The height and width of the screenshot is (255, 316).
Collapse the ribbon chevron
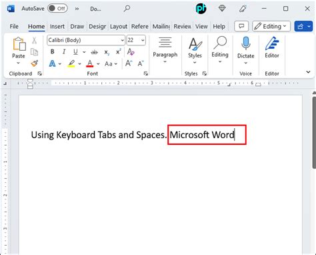[x=308, y=72]
